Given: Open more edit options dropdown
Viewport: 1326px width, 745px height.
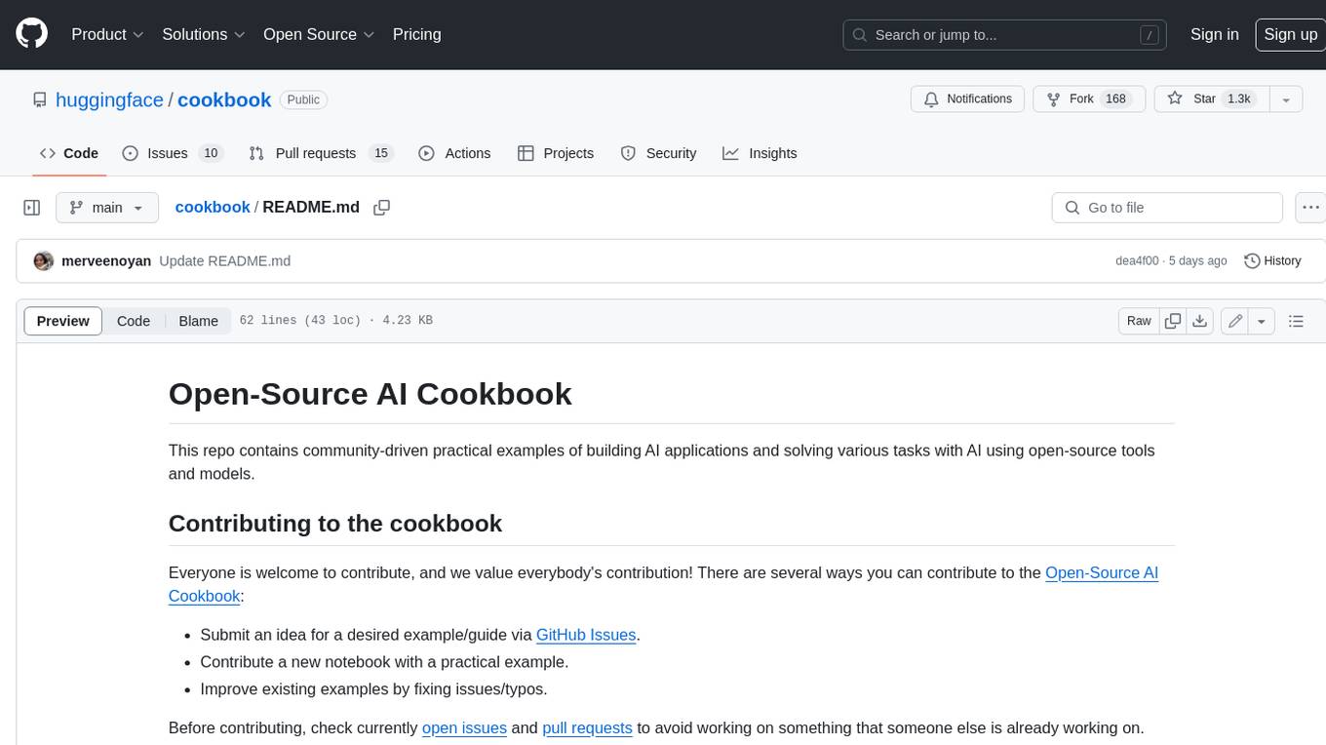Looking at the screenshot, I should [x=1262, y=321].
